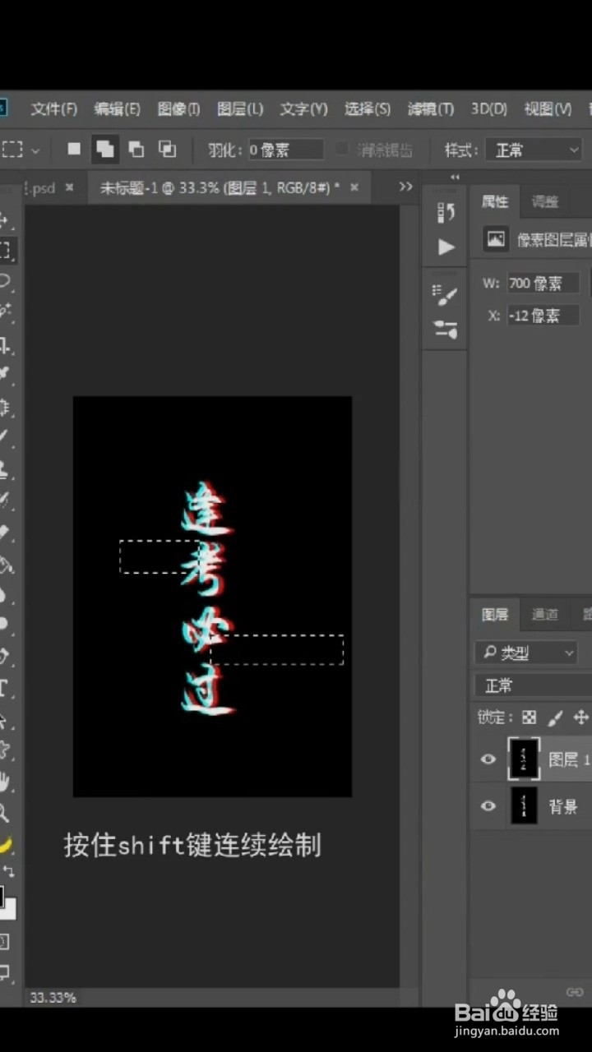Select the Lasso tool
The image size is (592, 1052).
point(5,280)
